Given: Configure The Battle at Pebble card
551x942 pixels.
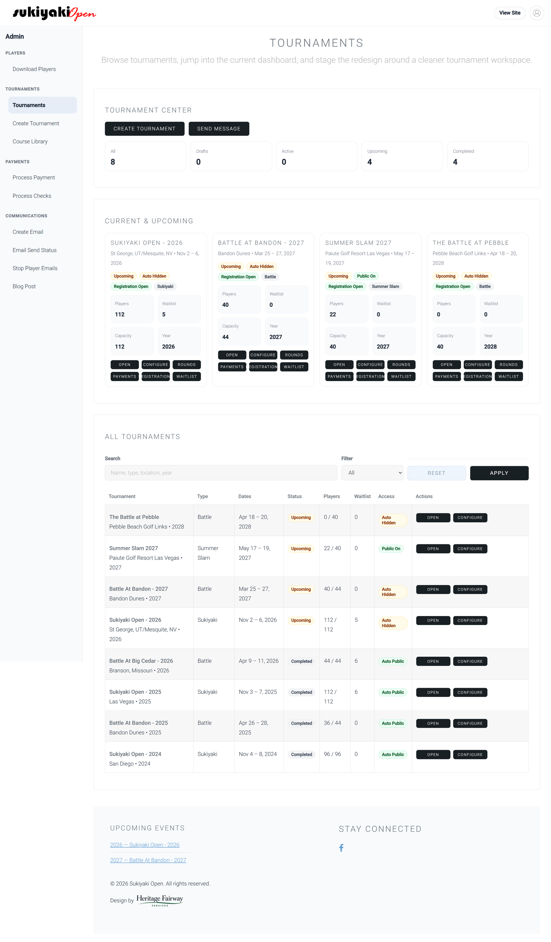Looking at the screenshot, I should click(477, 365).
